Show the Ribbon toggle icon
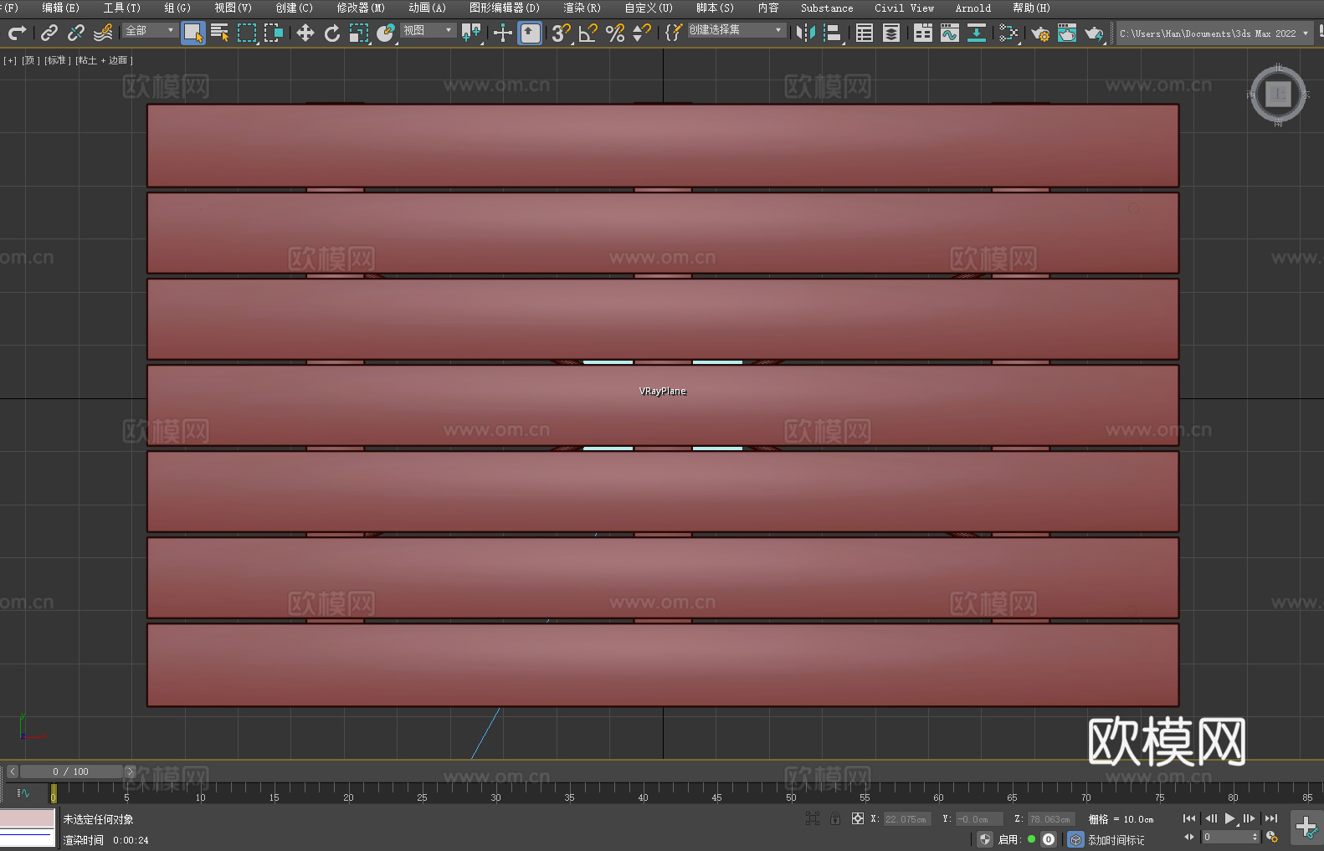This screenshot has height=851, width=1324. pos(923,33)
